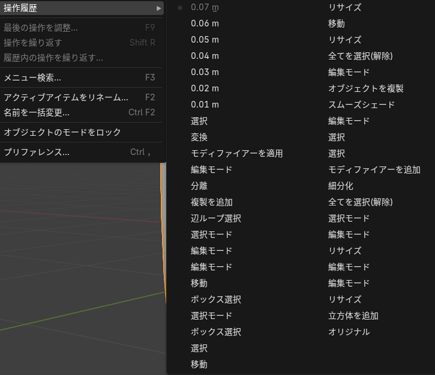Undo back to 辺ループ選択
Screen dimensions: 435x375
click(x=215, y=218)
